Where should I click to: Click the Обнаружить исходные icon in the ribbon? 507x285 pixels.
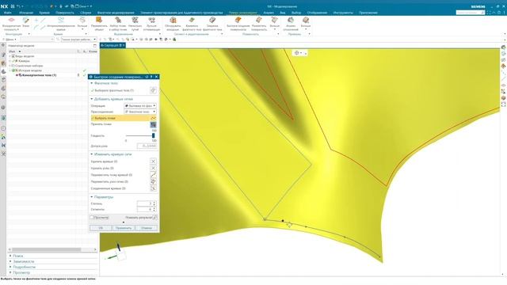pos(173,21)
